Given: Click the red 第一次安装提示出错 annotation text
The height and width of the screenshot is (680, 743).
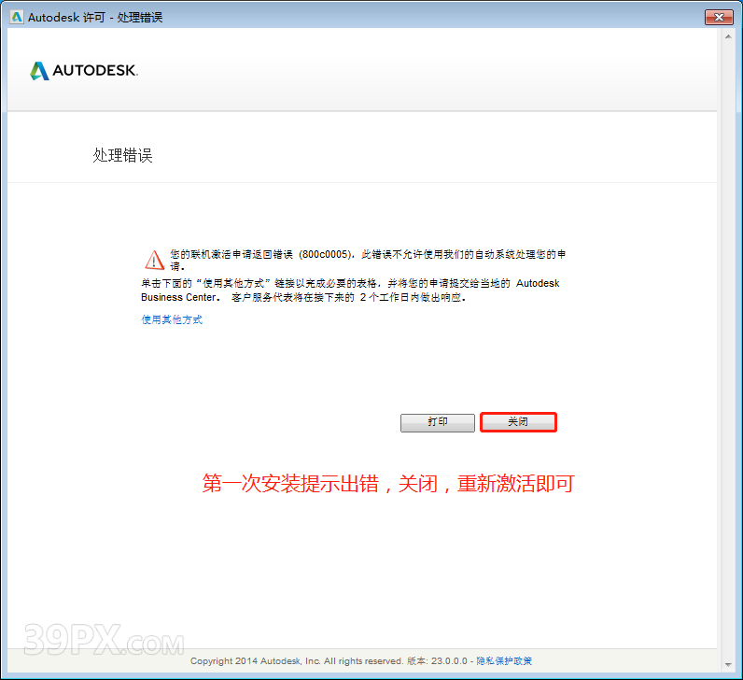Looking at the screenshot, I should click(387, 484).
